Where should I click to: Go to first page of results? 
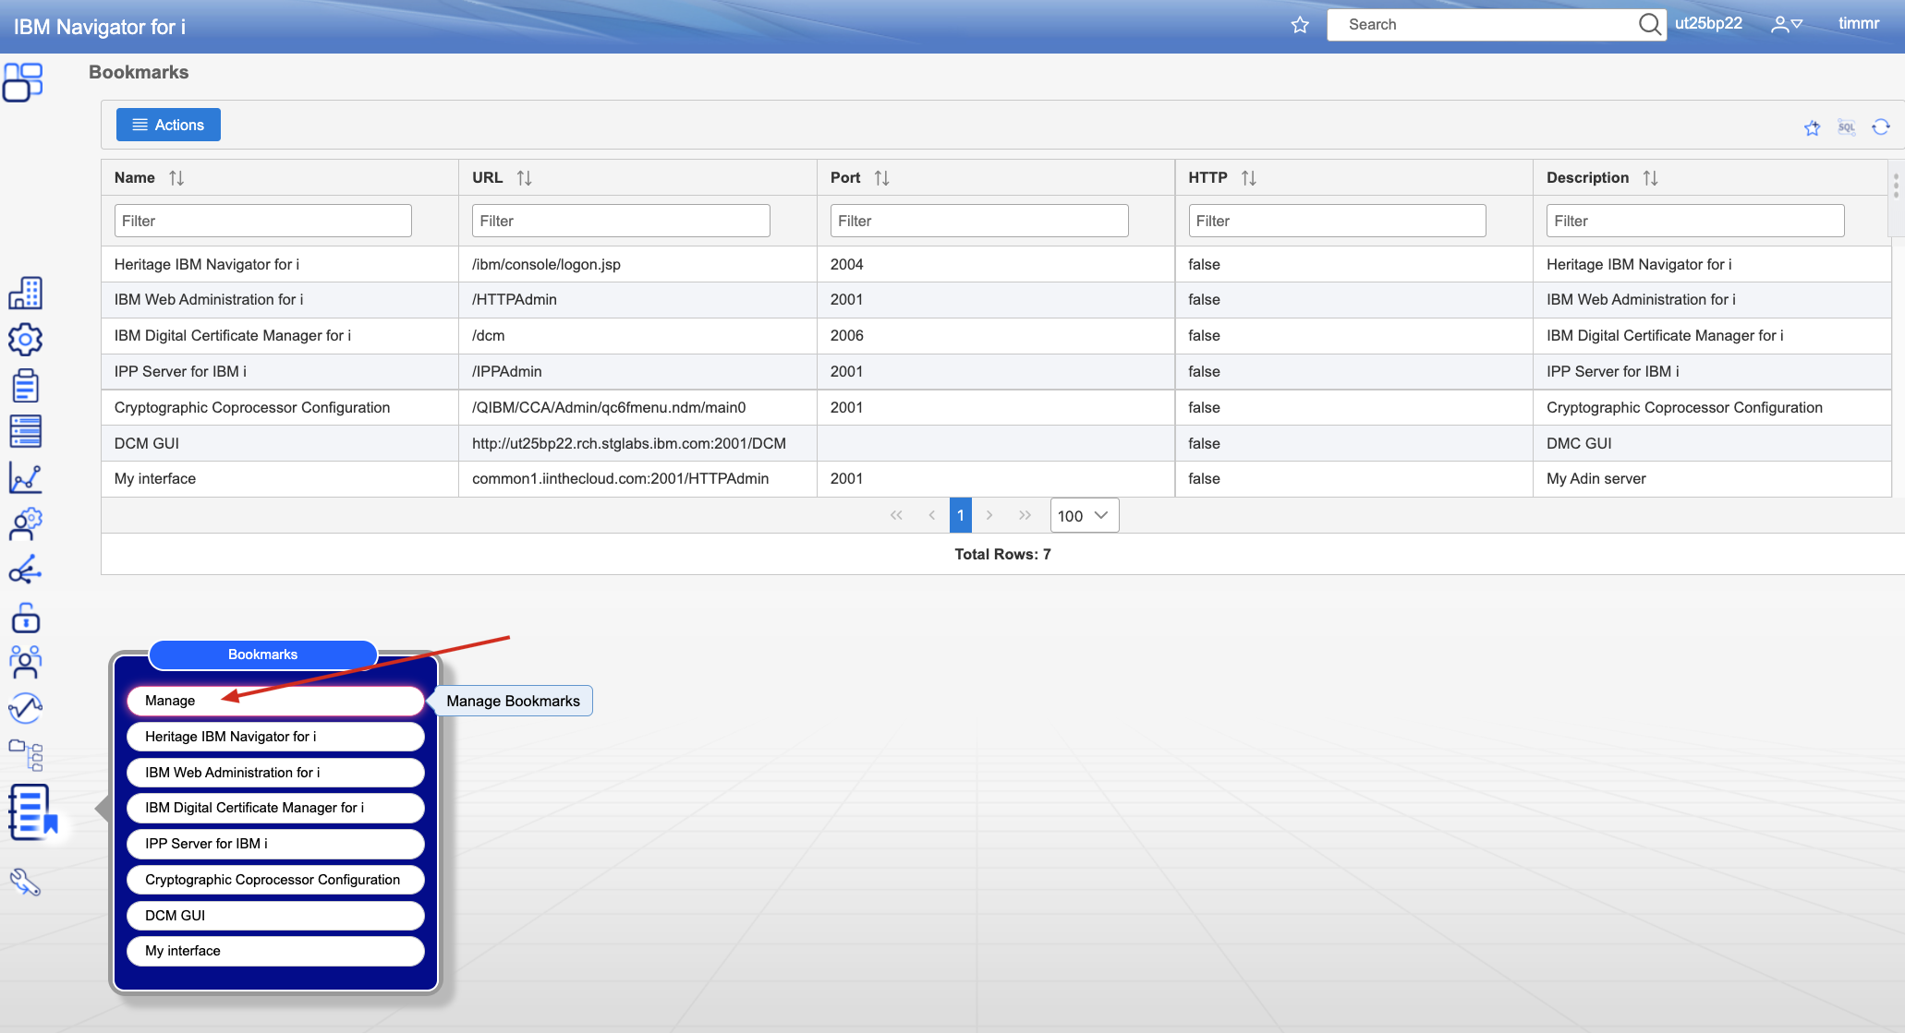(895, 515)
